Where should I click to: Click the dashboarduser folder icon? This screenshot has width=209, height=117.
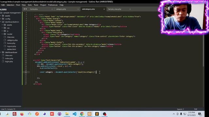3,52
